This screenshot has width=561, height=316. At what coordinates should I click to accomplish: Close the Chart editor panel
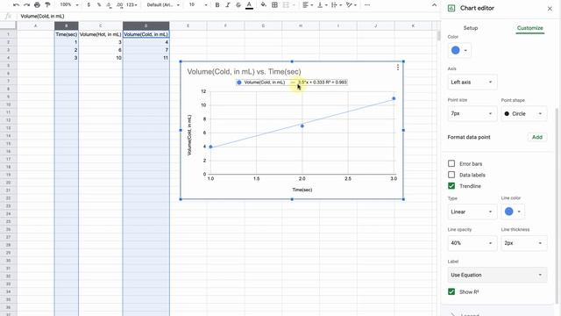pos(550,8)
